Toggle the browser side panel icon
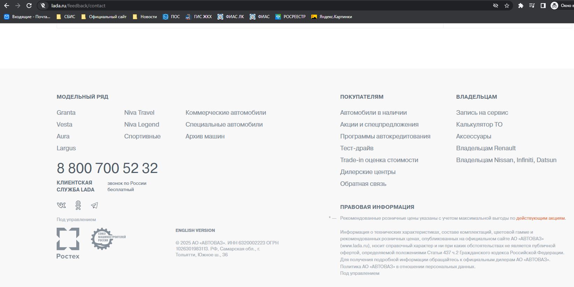This screenshot has width=574, height=287. 543,6
